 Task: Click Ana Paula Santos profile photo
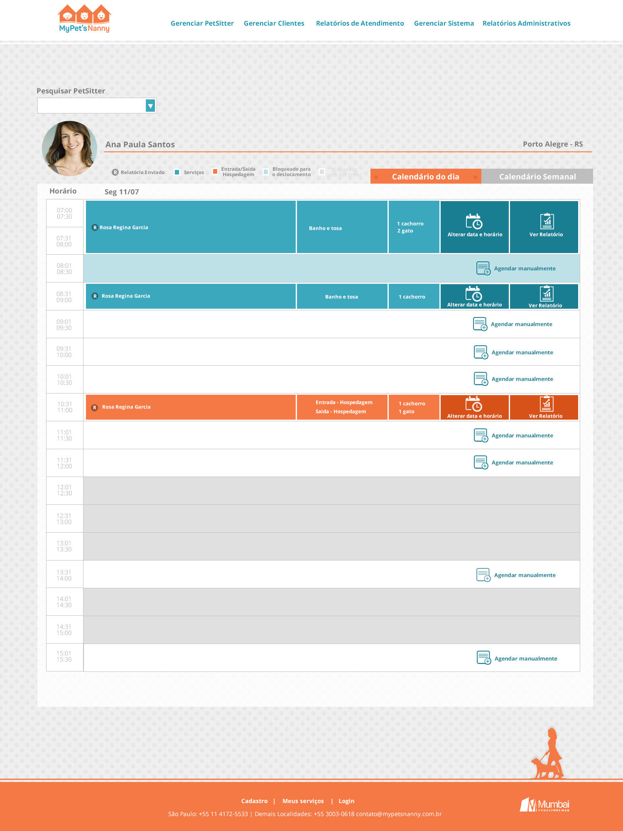[69, 148]
